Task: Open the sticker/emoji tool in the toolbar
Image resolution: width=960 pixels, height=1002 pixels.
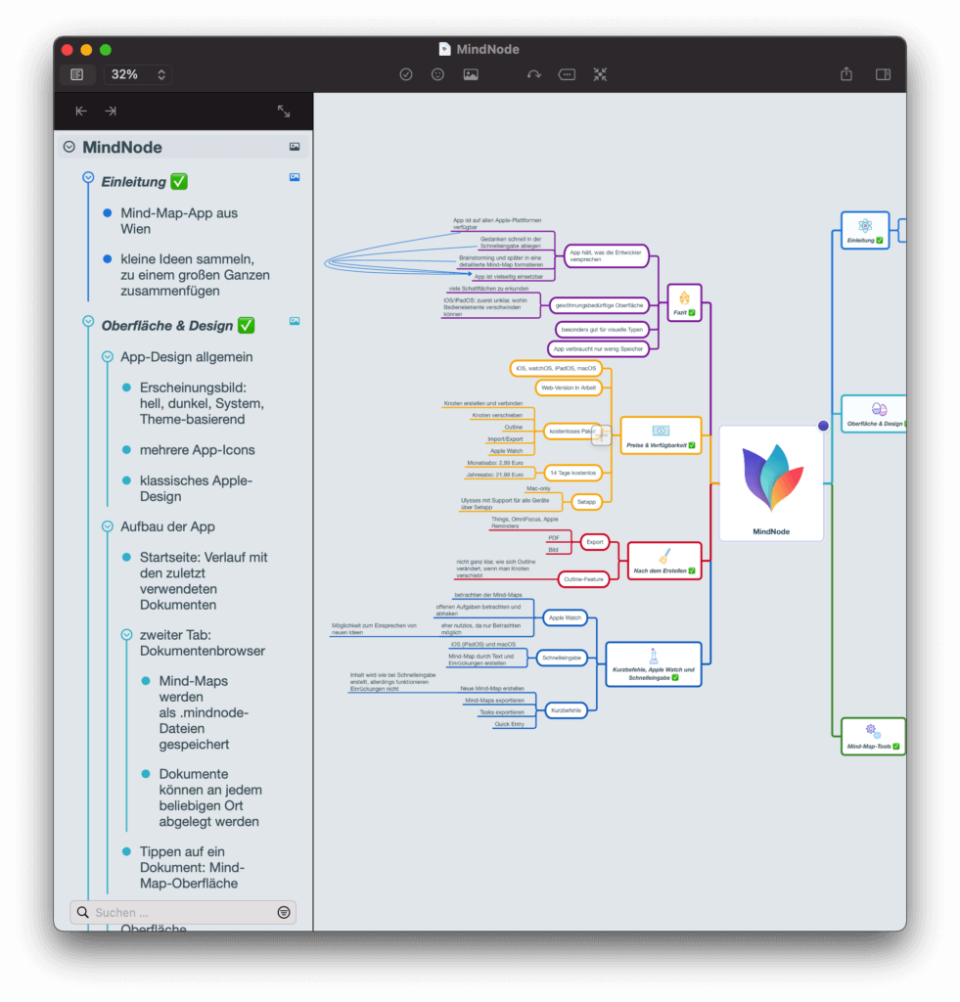Action: click(x=437, y=74)
